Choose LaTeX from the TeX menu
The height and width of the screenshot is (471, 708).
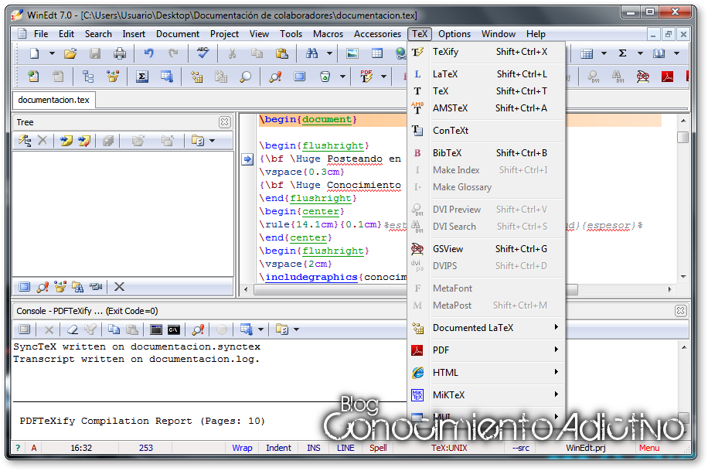(x=486, y=74)
